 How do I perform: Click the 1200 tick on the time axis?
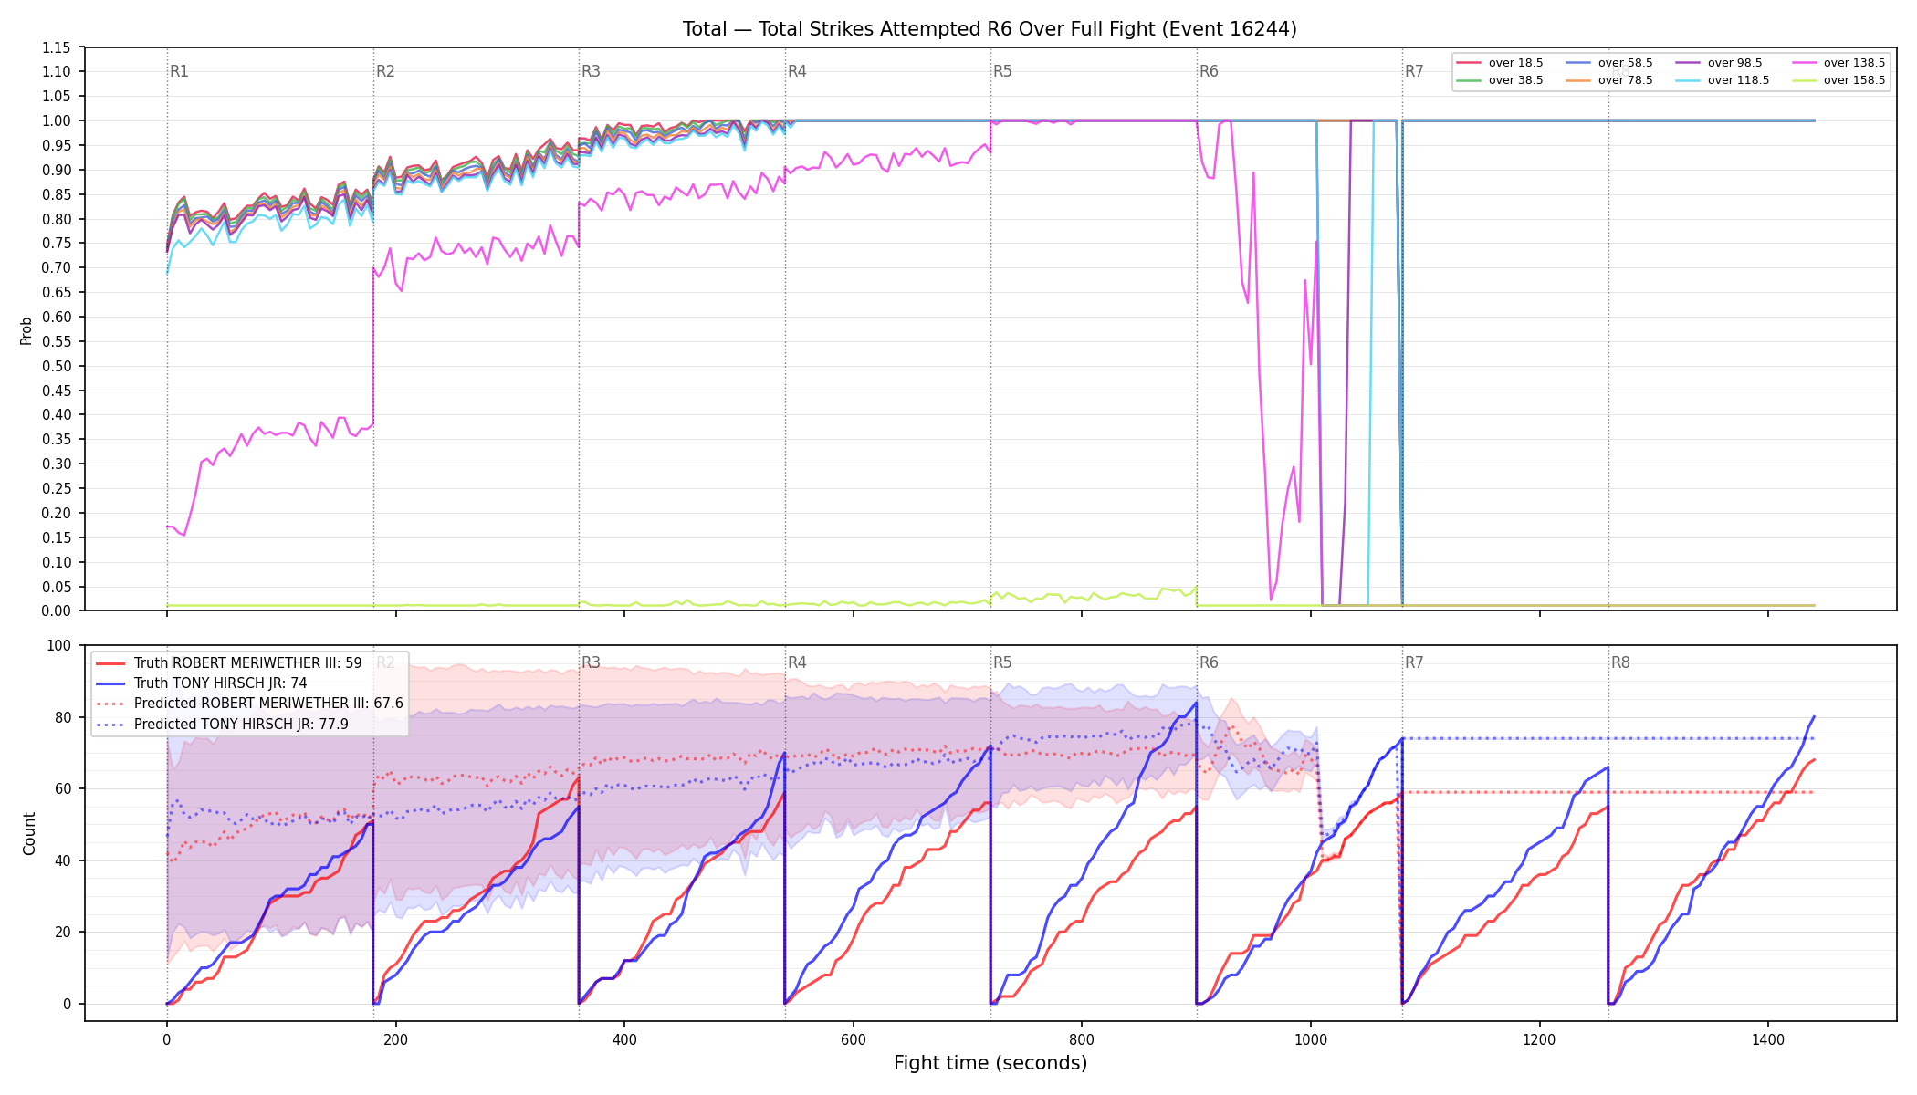point(1540,1038)
